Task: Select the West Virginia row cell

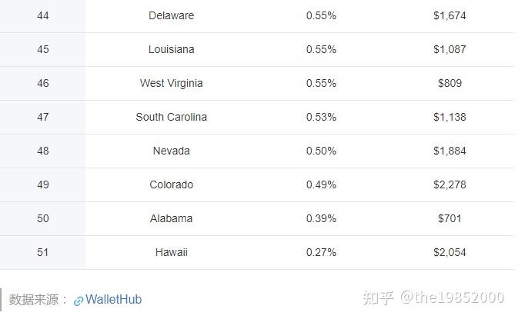Action: click(x=171, y=83)
